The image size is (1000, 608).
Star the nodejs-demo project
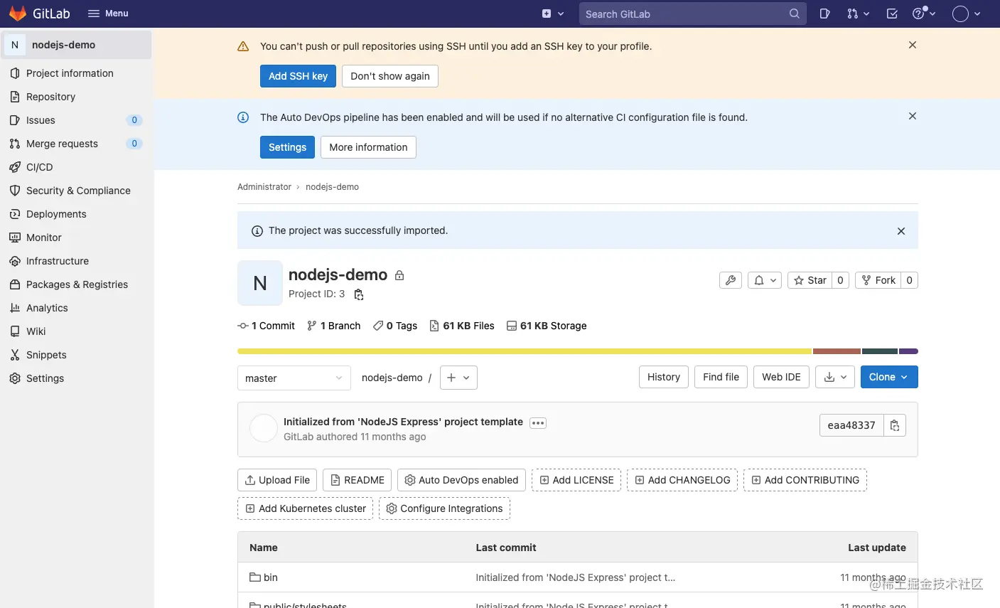810,280
